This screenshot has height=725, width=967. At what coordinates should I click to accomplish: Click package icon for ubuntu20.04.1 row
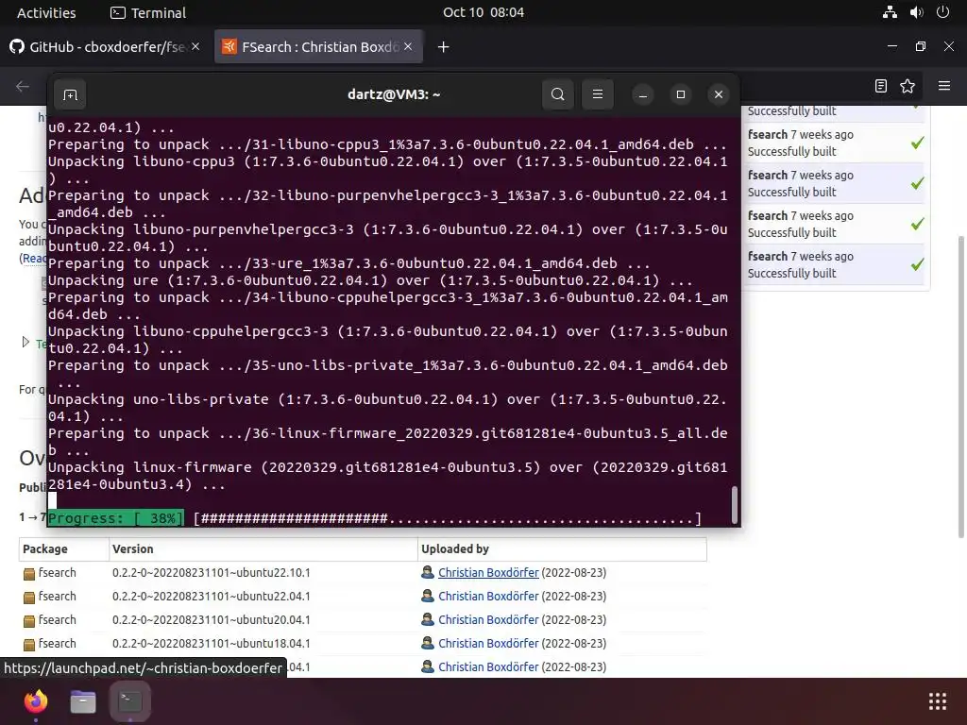[29, 621]
